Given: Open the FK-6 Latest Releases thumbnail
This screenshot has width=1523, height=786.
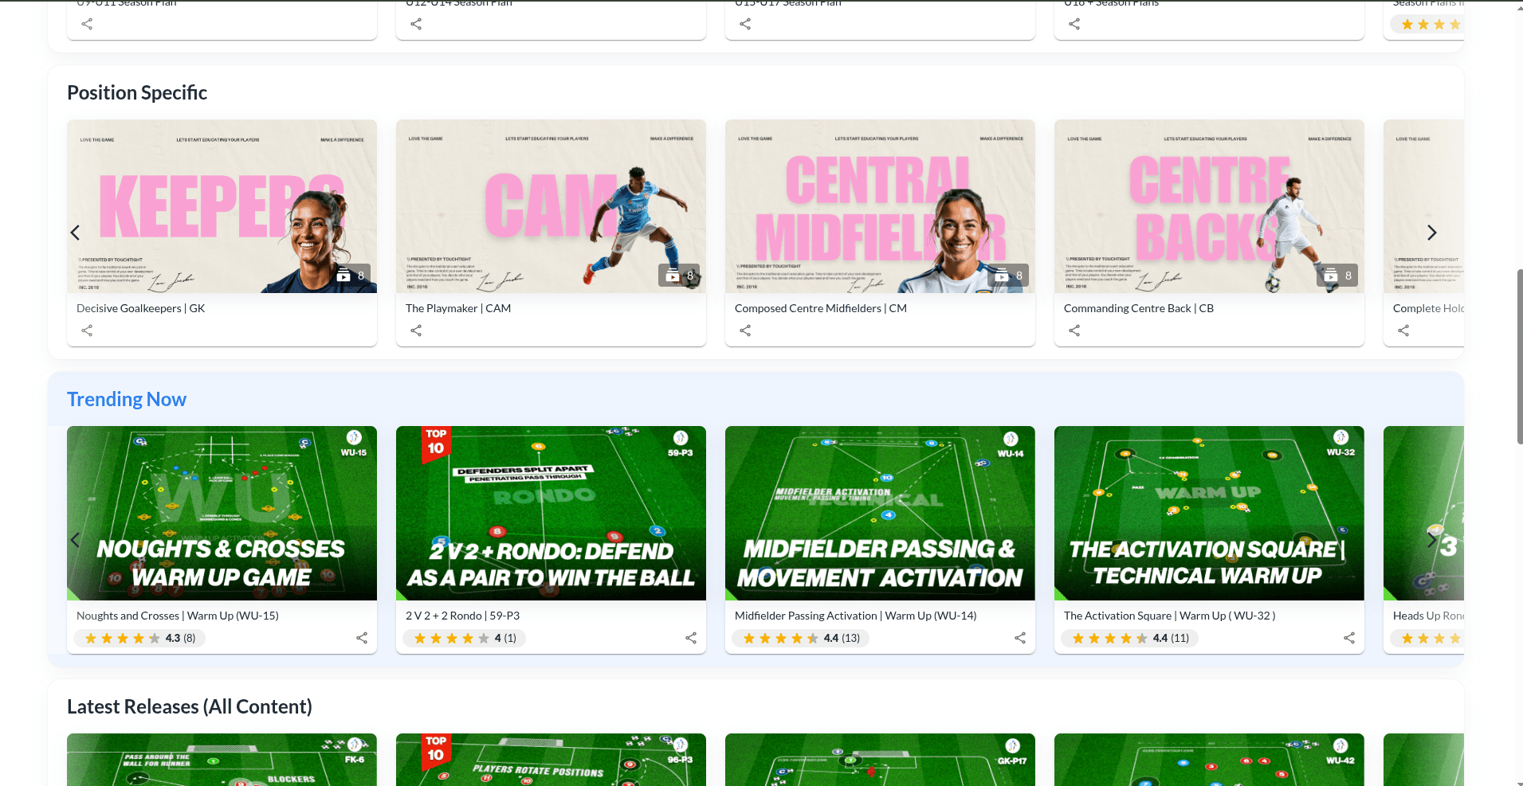Looking at the screenshot, I should (x=222, y=760).
